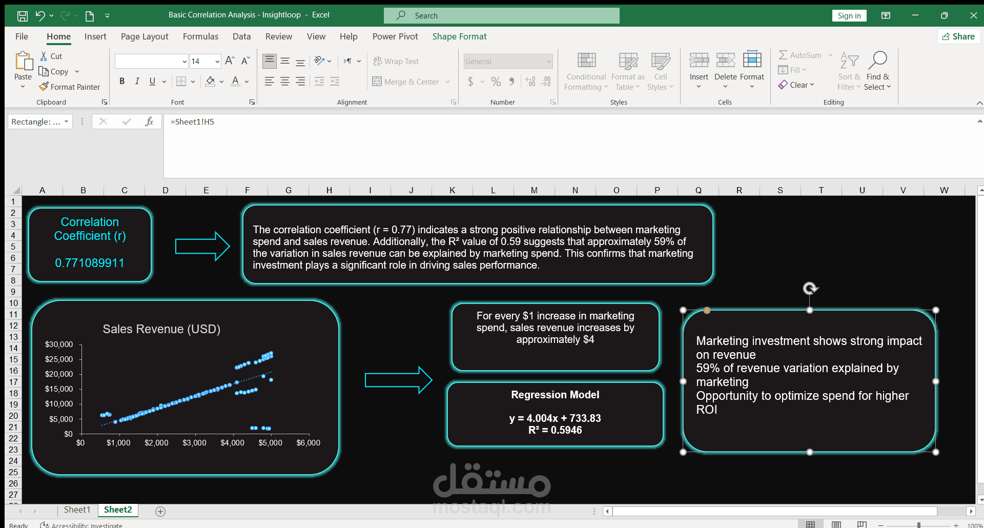Click the Decrease Decimal icon
984x528 pixels.
point(546,81)
